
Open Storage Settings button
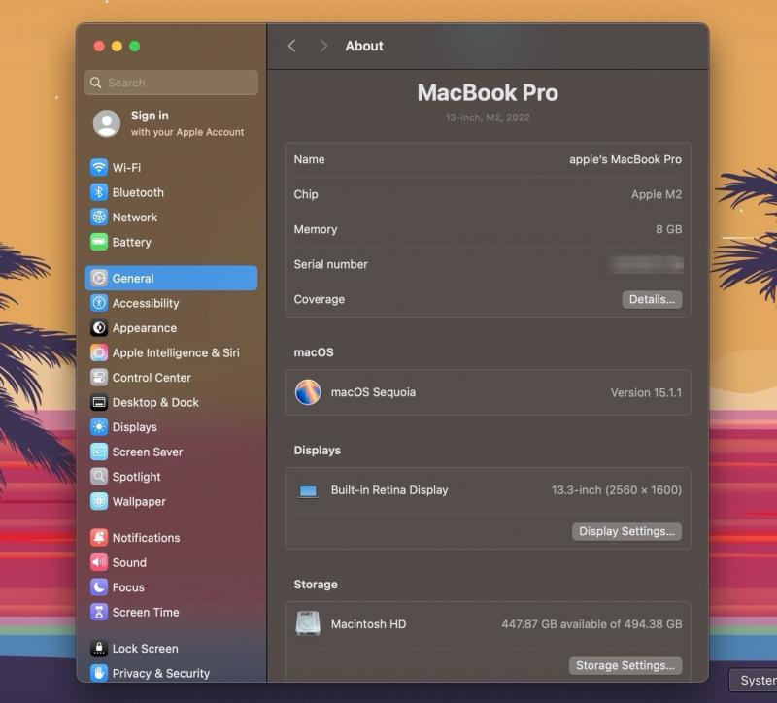pos(625,665)
